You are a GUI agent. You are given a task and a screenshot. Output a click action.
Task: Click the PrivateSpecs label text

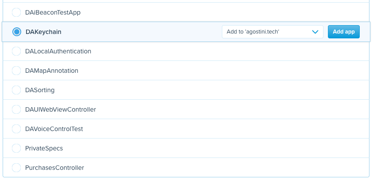pyautogui.click(x=44, y=148)
